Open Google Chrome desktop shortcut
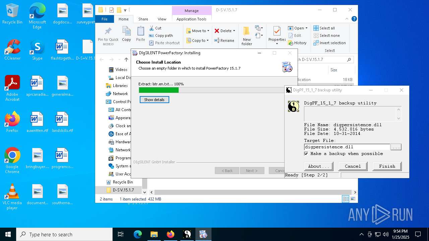 coord(12,161)
